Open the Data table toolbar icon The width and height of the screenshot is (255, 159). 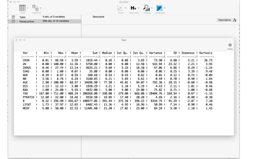pos(22,8)
